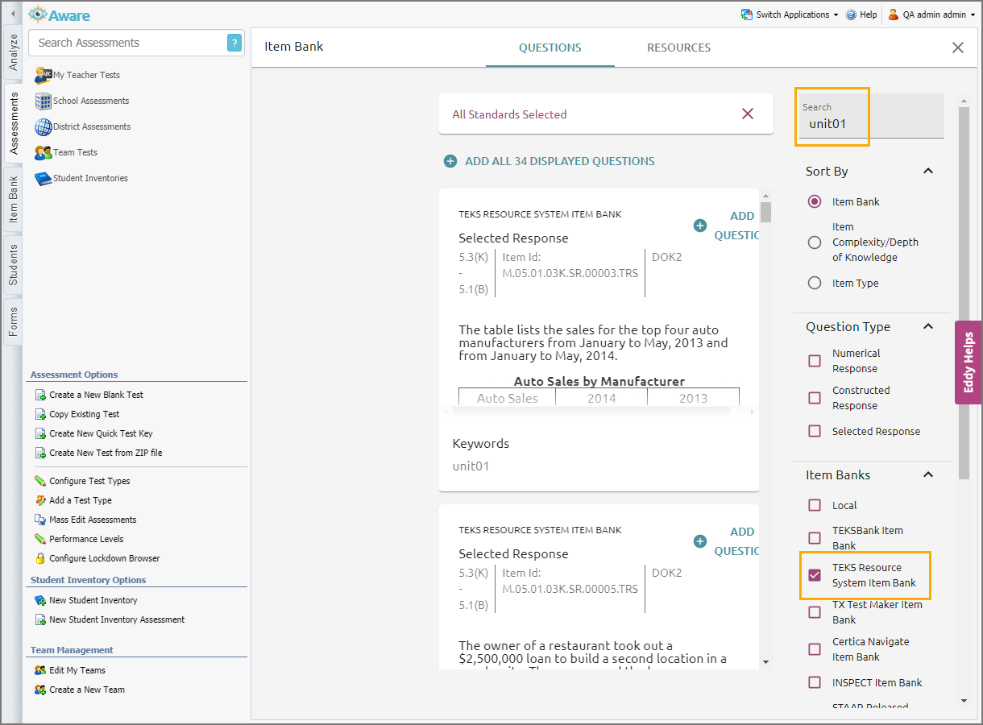983x725 pixels.
Task: Open the Switch Applications dropdown
Action: (x=790, y=14)
